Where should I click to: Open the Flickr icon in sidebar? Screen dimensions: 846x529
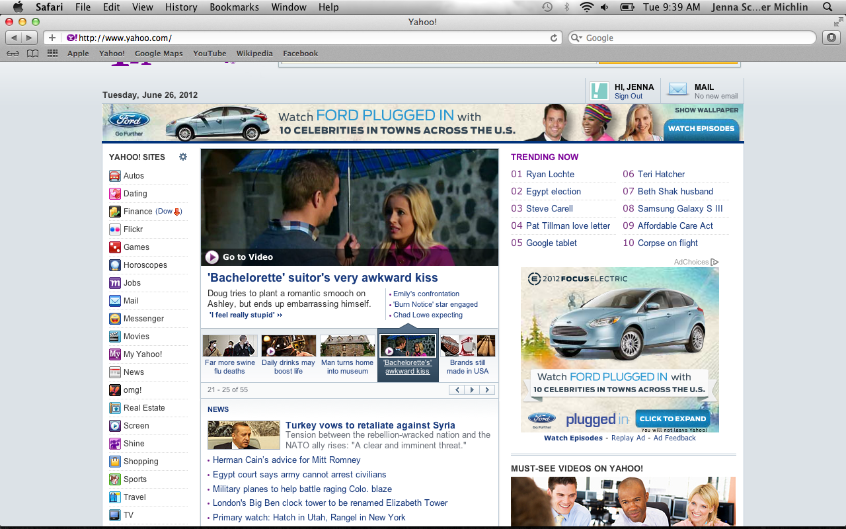point(115,229)
